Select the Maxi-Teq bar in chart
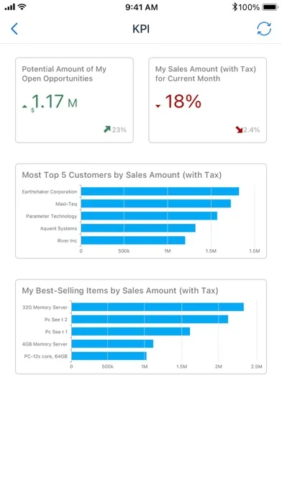The image size is (282, 501). coord(156,204)
